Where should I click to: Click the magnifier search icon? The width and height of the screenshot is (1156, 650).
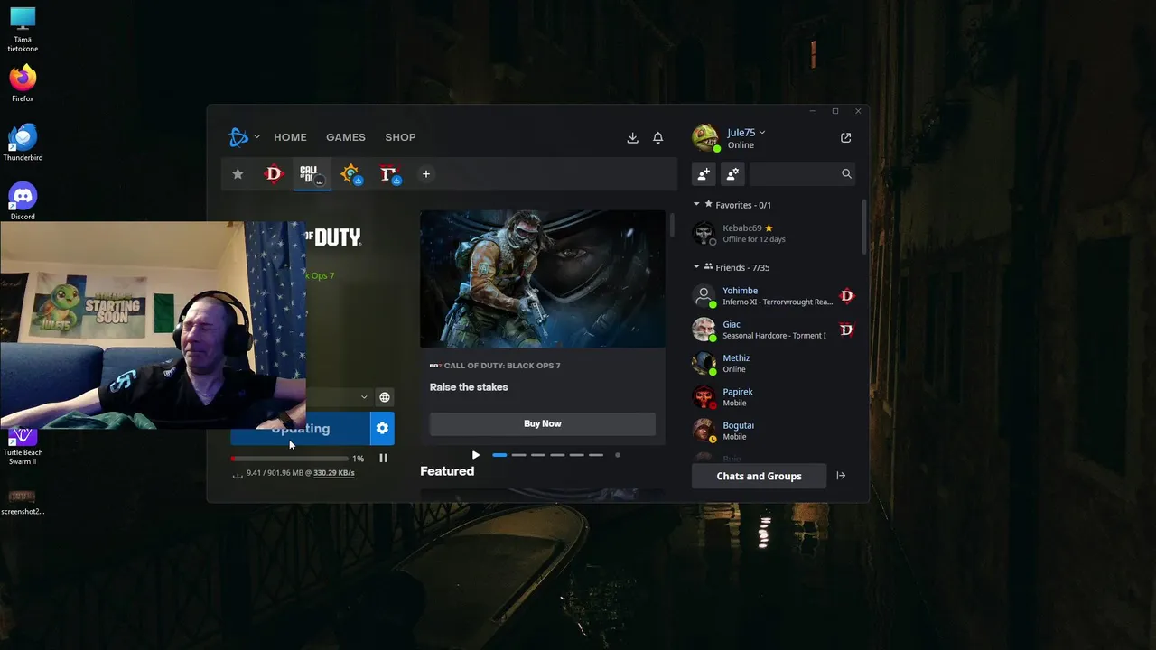click(x=846, y=173)
